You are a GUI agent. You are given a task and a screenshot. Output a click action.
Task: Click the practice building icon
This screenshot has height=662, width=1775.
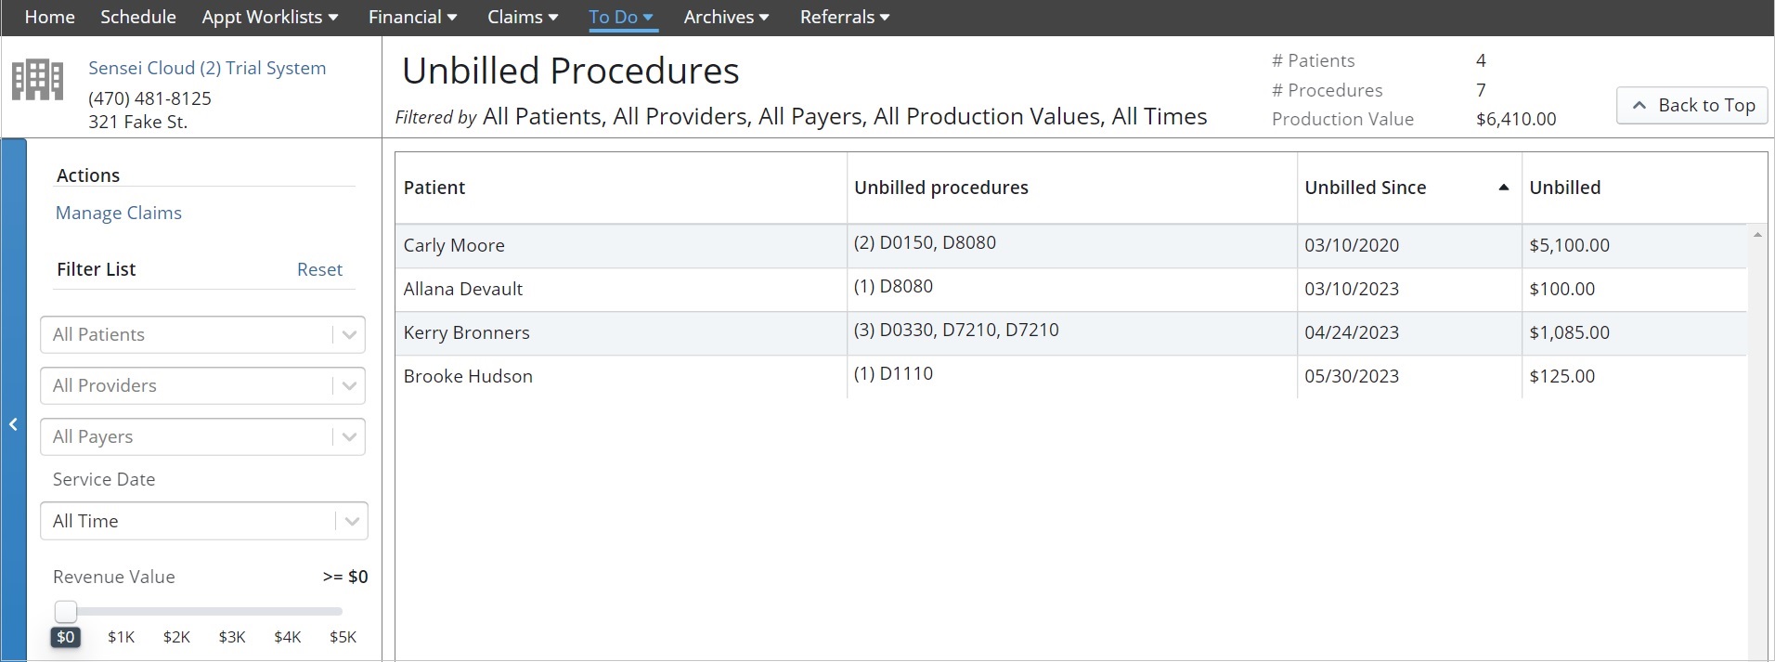point(37,80)
